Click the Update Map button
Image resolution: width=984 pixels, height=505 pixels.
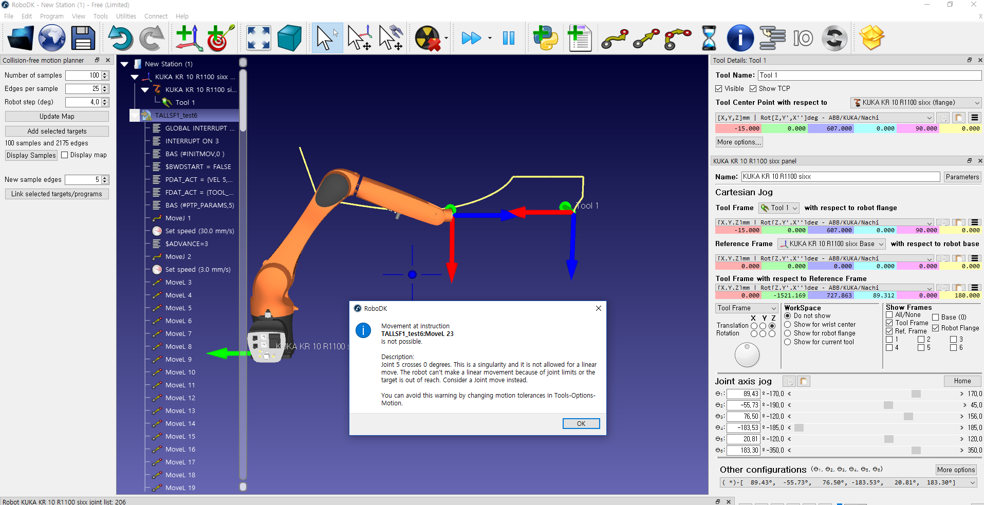(57, 117)
